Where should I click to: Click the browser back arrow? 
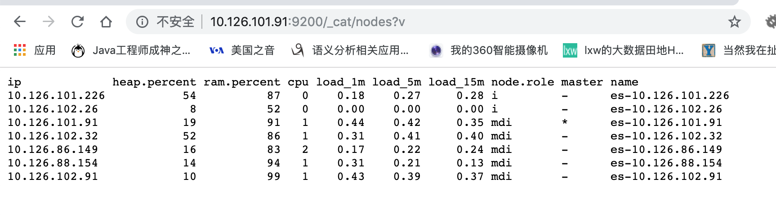(x=20, y=22)
